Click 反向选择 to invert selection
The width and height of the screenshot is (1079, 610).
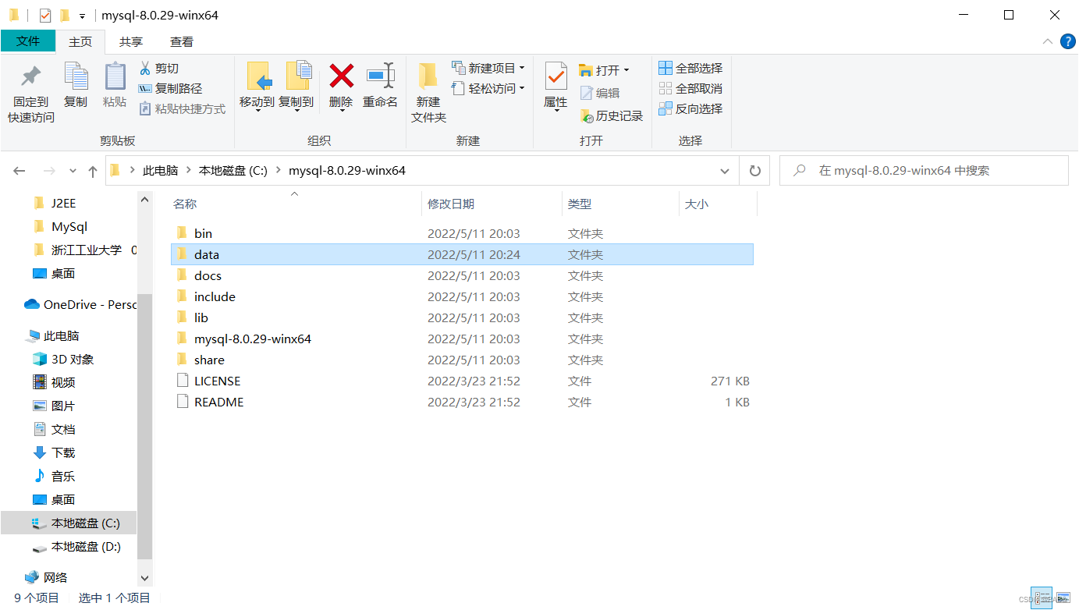[x=691, y=108]
